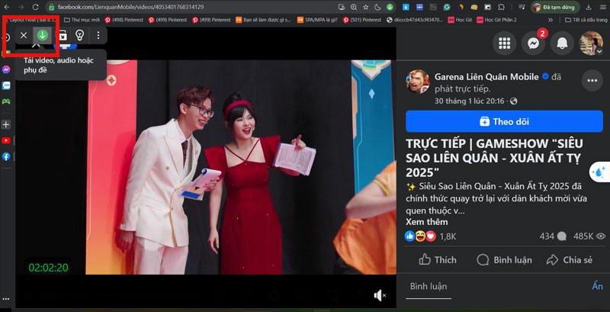Open the Thư mục mới bookmark folder

pyautogui.click(x=82, y=20)
